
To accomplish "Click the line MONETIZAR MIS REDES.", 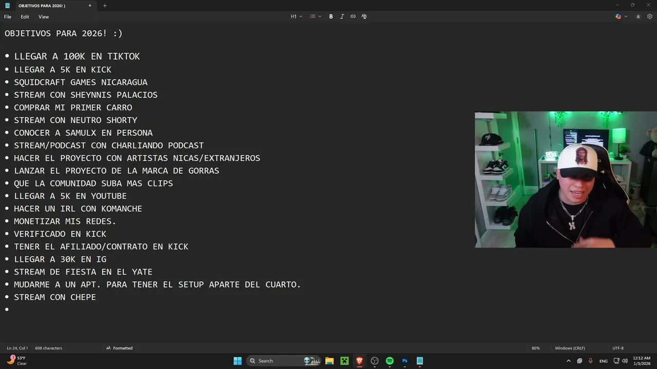I will pos(65,221).
